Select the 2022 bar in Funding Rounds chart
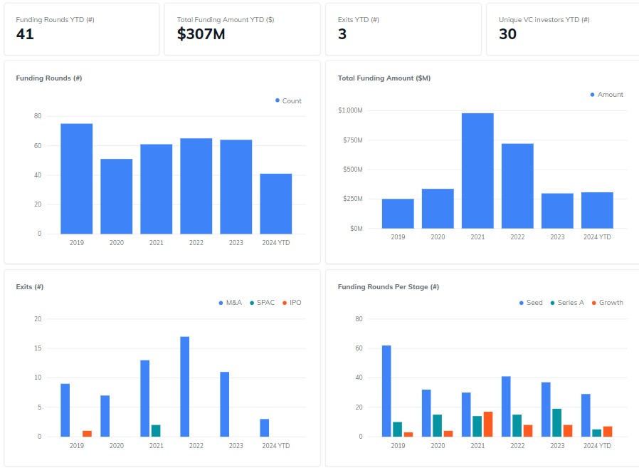 pos(196,186)
